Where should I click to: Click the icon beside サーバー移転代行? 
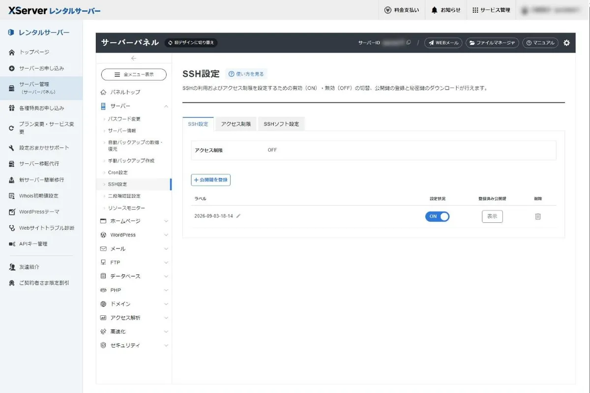[12, 164]
